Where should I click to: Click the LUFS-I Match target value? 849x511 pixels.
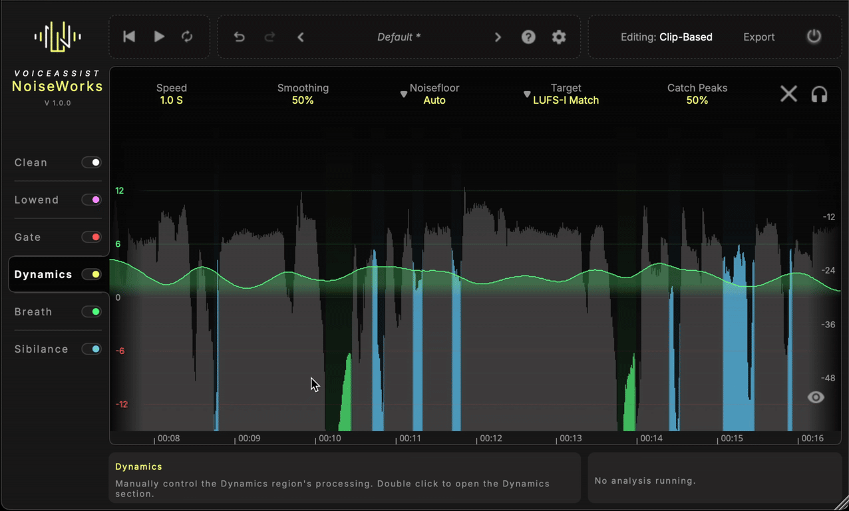click(566, 100)
